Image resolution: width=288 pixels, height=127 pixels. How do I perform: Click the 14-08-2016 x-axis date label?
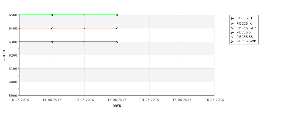(x=149, y=100)
